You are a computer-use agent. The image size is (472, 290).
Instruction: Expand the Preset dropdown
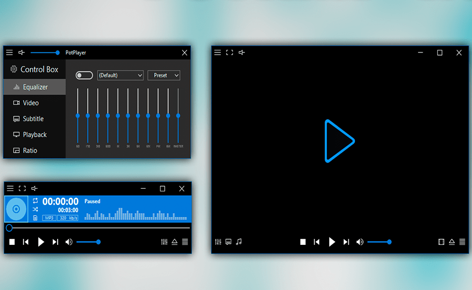pyautogui.click(x=164, y=76)
